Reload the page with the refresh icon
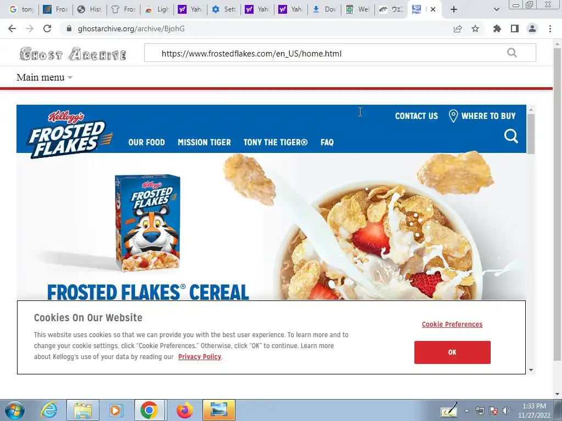 tap(47, 29)
